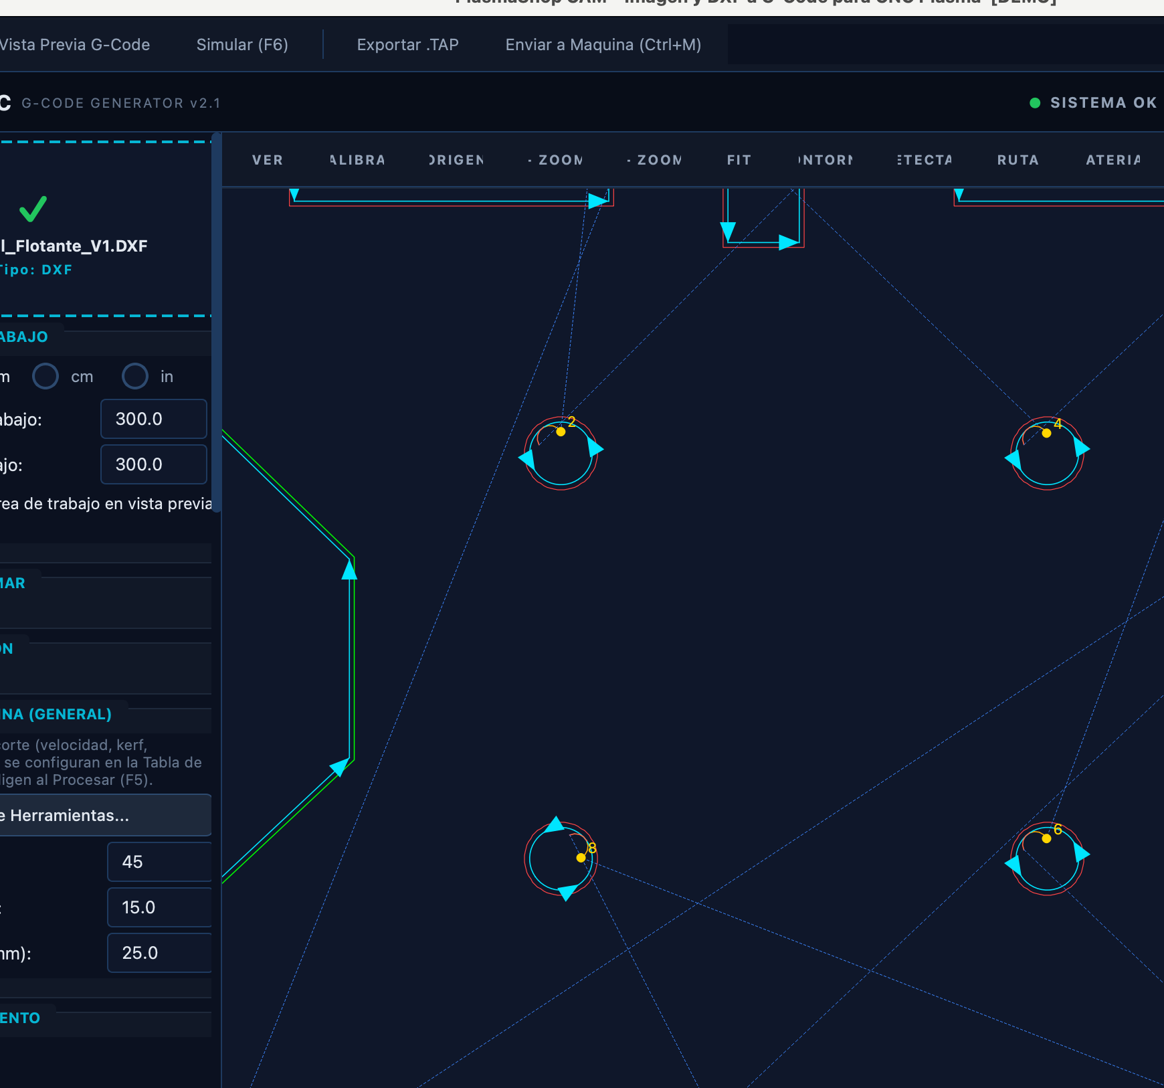Choose Exportar .TAP option
The height and width of the screenshot is (1088, 1164).
[407, 45]
